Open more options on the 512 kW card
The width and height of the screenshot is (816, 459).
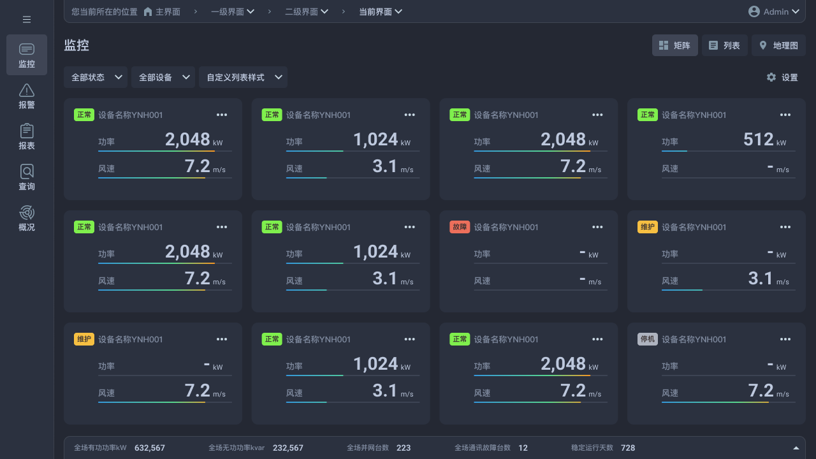[785, 115]
